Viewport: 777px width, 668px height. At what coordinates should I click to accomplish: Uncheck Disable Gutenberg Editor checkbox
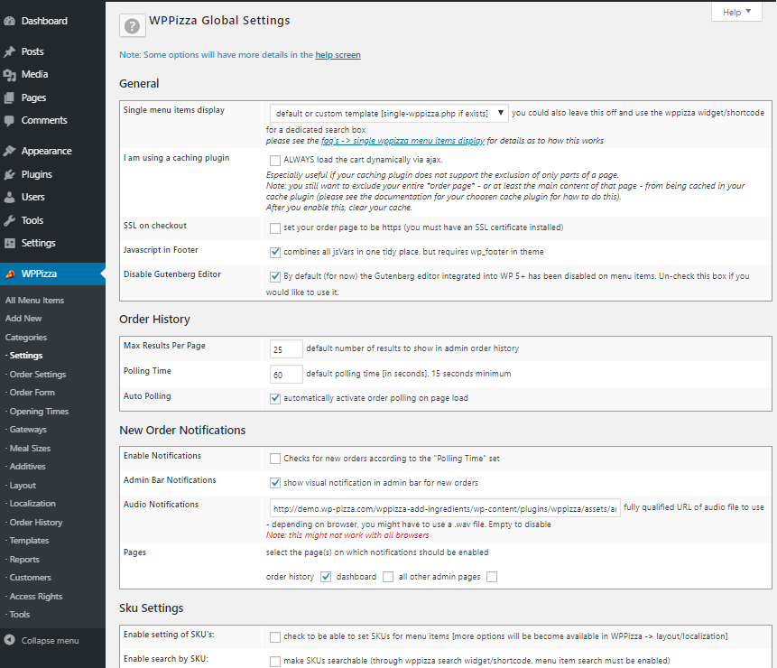coord(275,276)
